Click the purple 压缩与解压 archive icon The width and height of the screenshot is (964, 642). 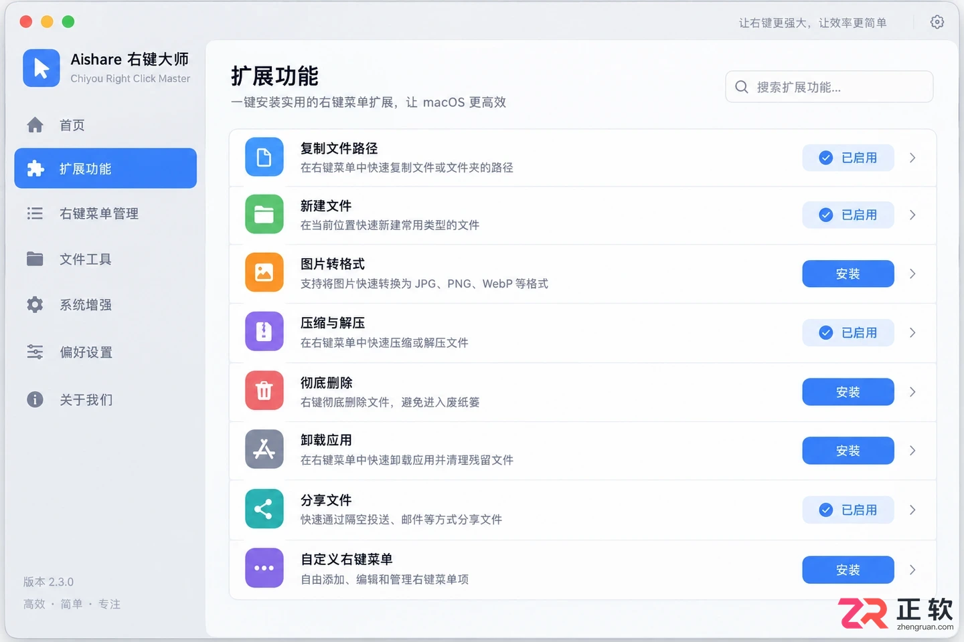(x=264, y=332)
